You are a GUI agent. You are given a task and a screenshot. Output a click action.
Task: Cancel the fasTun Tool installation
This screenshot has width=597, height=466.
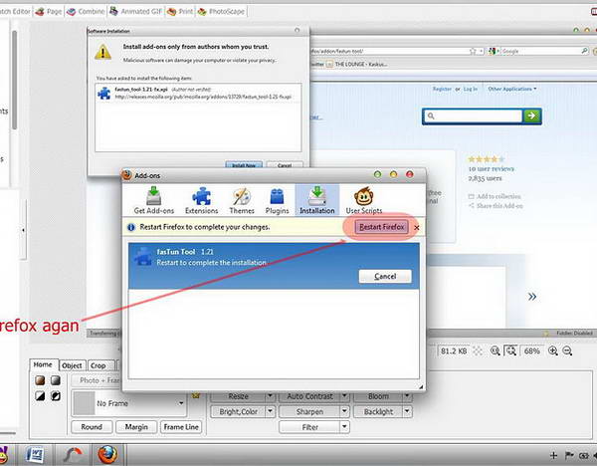point(385,276)
